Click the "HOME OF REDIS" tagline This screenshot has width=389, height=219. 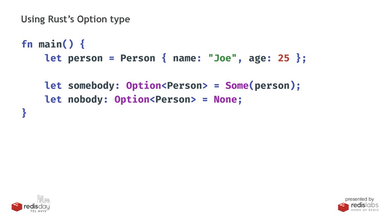click(365, 210)
